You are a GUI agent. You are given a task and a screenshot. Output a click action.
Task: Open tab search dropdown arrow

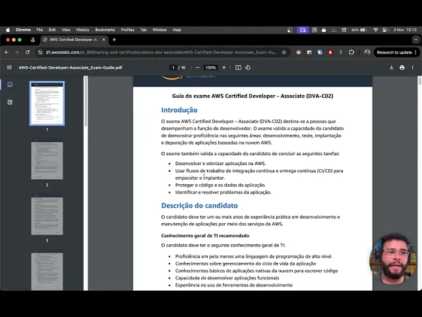click(x=416, y=40)
